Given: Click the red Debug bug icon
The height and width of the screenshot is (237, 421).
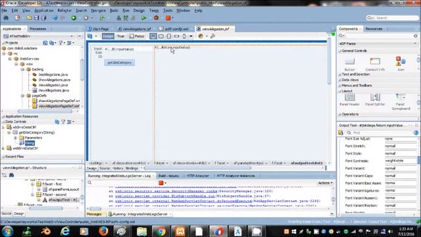Looking at the screenshot, I should (156, 18).
